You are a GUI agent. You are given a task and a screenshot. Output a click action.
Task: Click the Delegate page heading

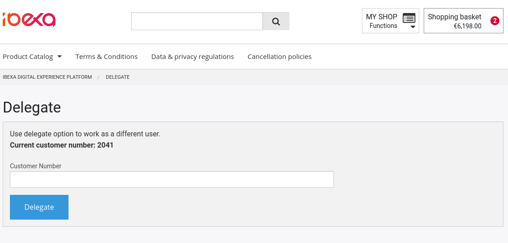coord(32,107)
